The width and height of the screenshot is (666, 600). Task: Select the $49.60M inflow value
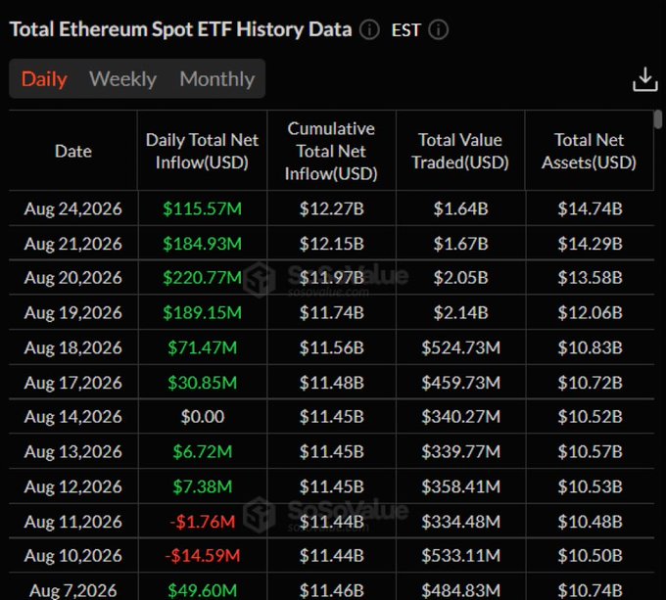202,590
